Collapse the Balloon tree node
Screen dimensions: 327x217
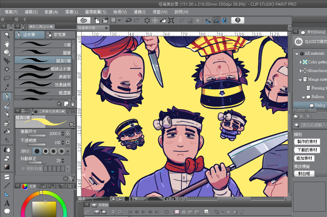pos(303,97)
